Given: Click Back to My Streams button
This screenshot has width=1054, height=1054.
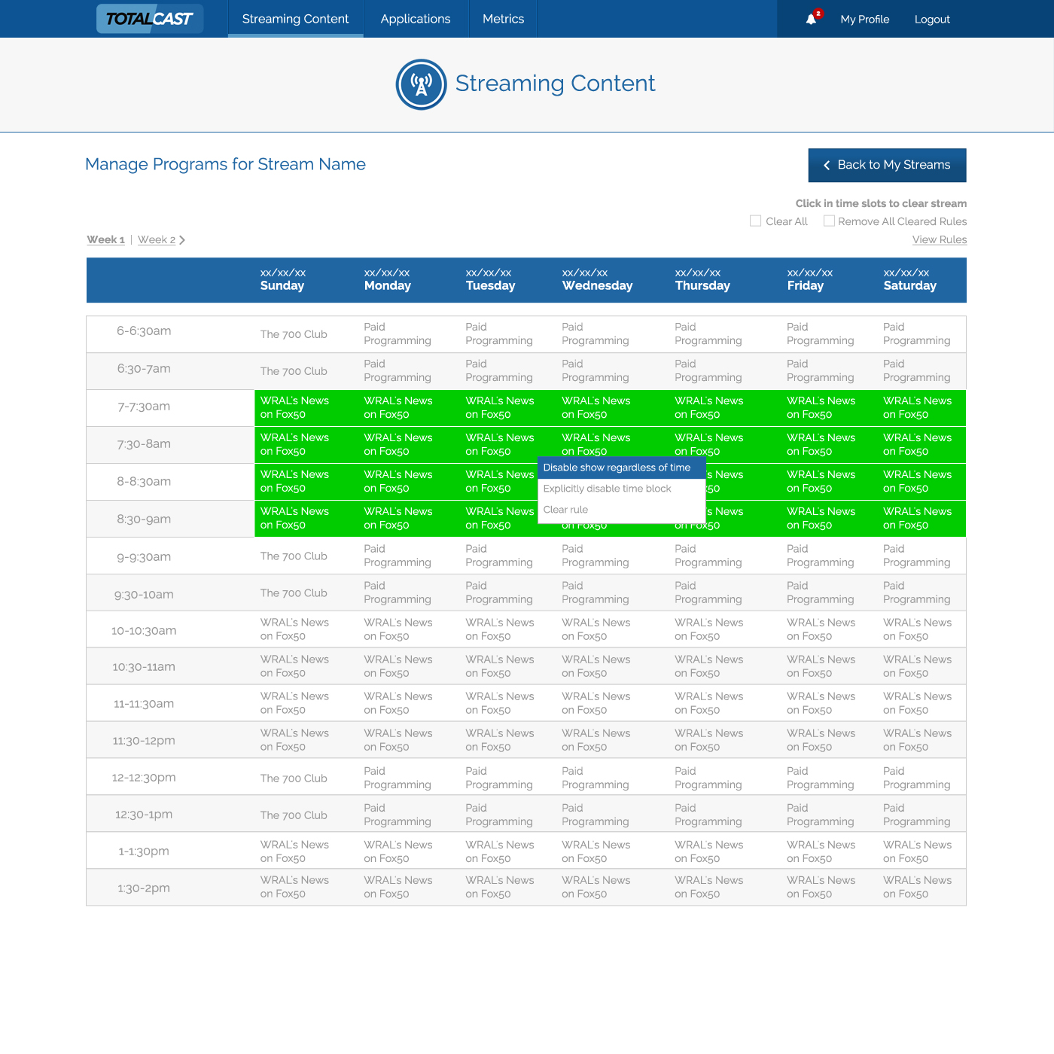Looking at the screenshot, I should (x=888, y=165).
